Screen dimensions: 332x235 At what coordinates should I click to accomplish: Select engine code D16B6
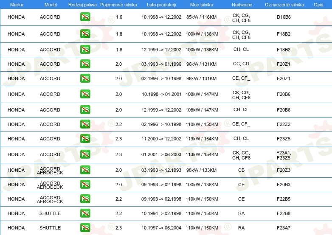point(284,17)
